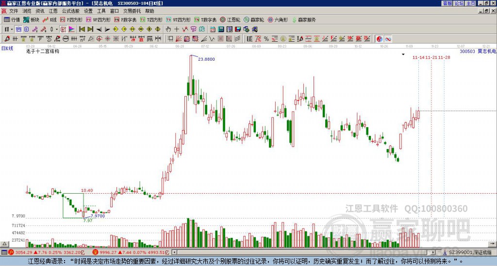Open the 六角形 hexagon tool

(x=278, y=19)
